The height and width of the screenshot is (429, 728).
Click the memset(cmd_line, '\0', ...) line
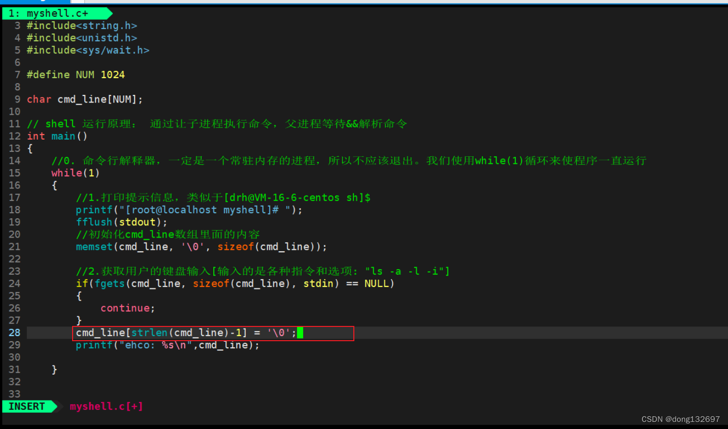(x=202, y=247)
